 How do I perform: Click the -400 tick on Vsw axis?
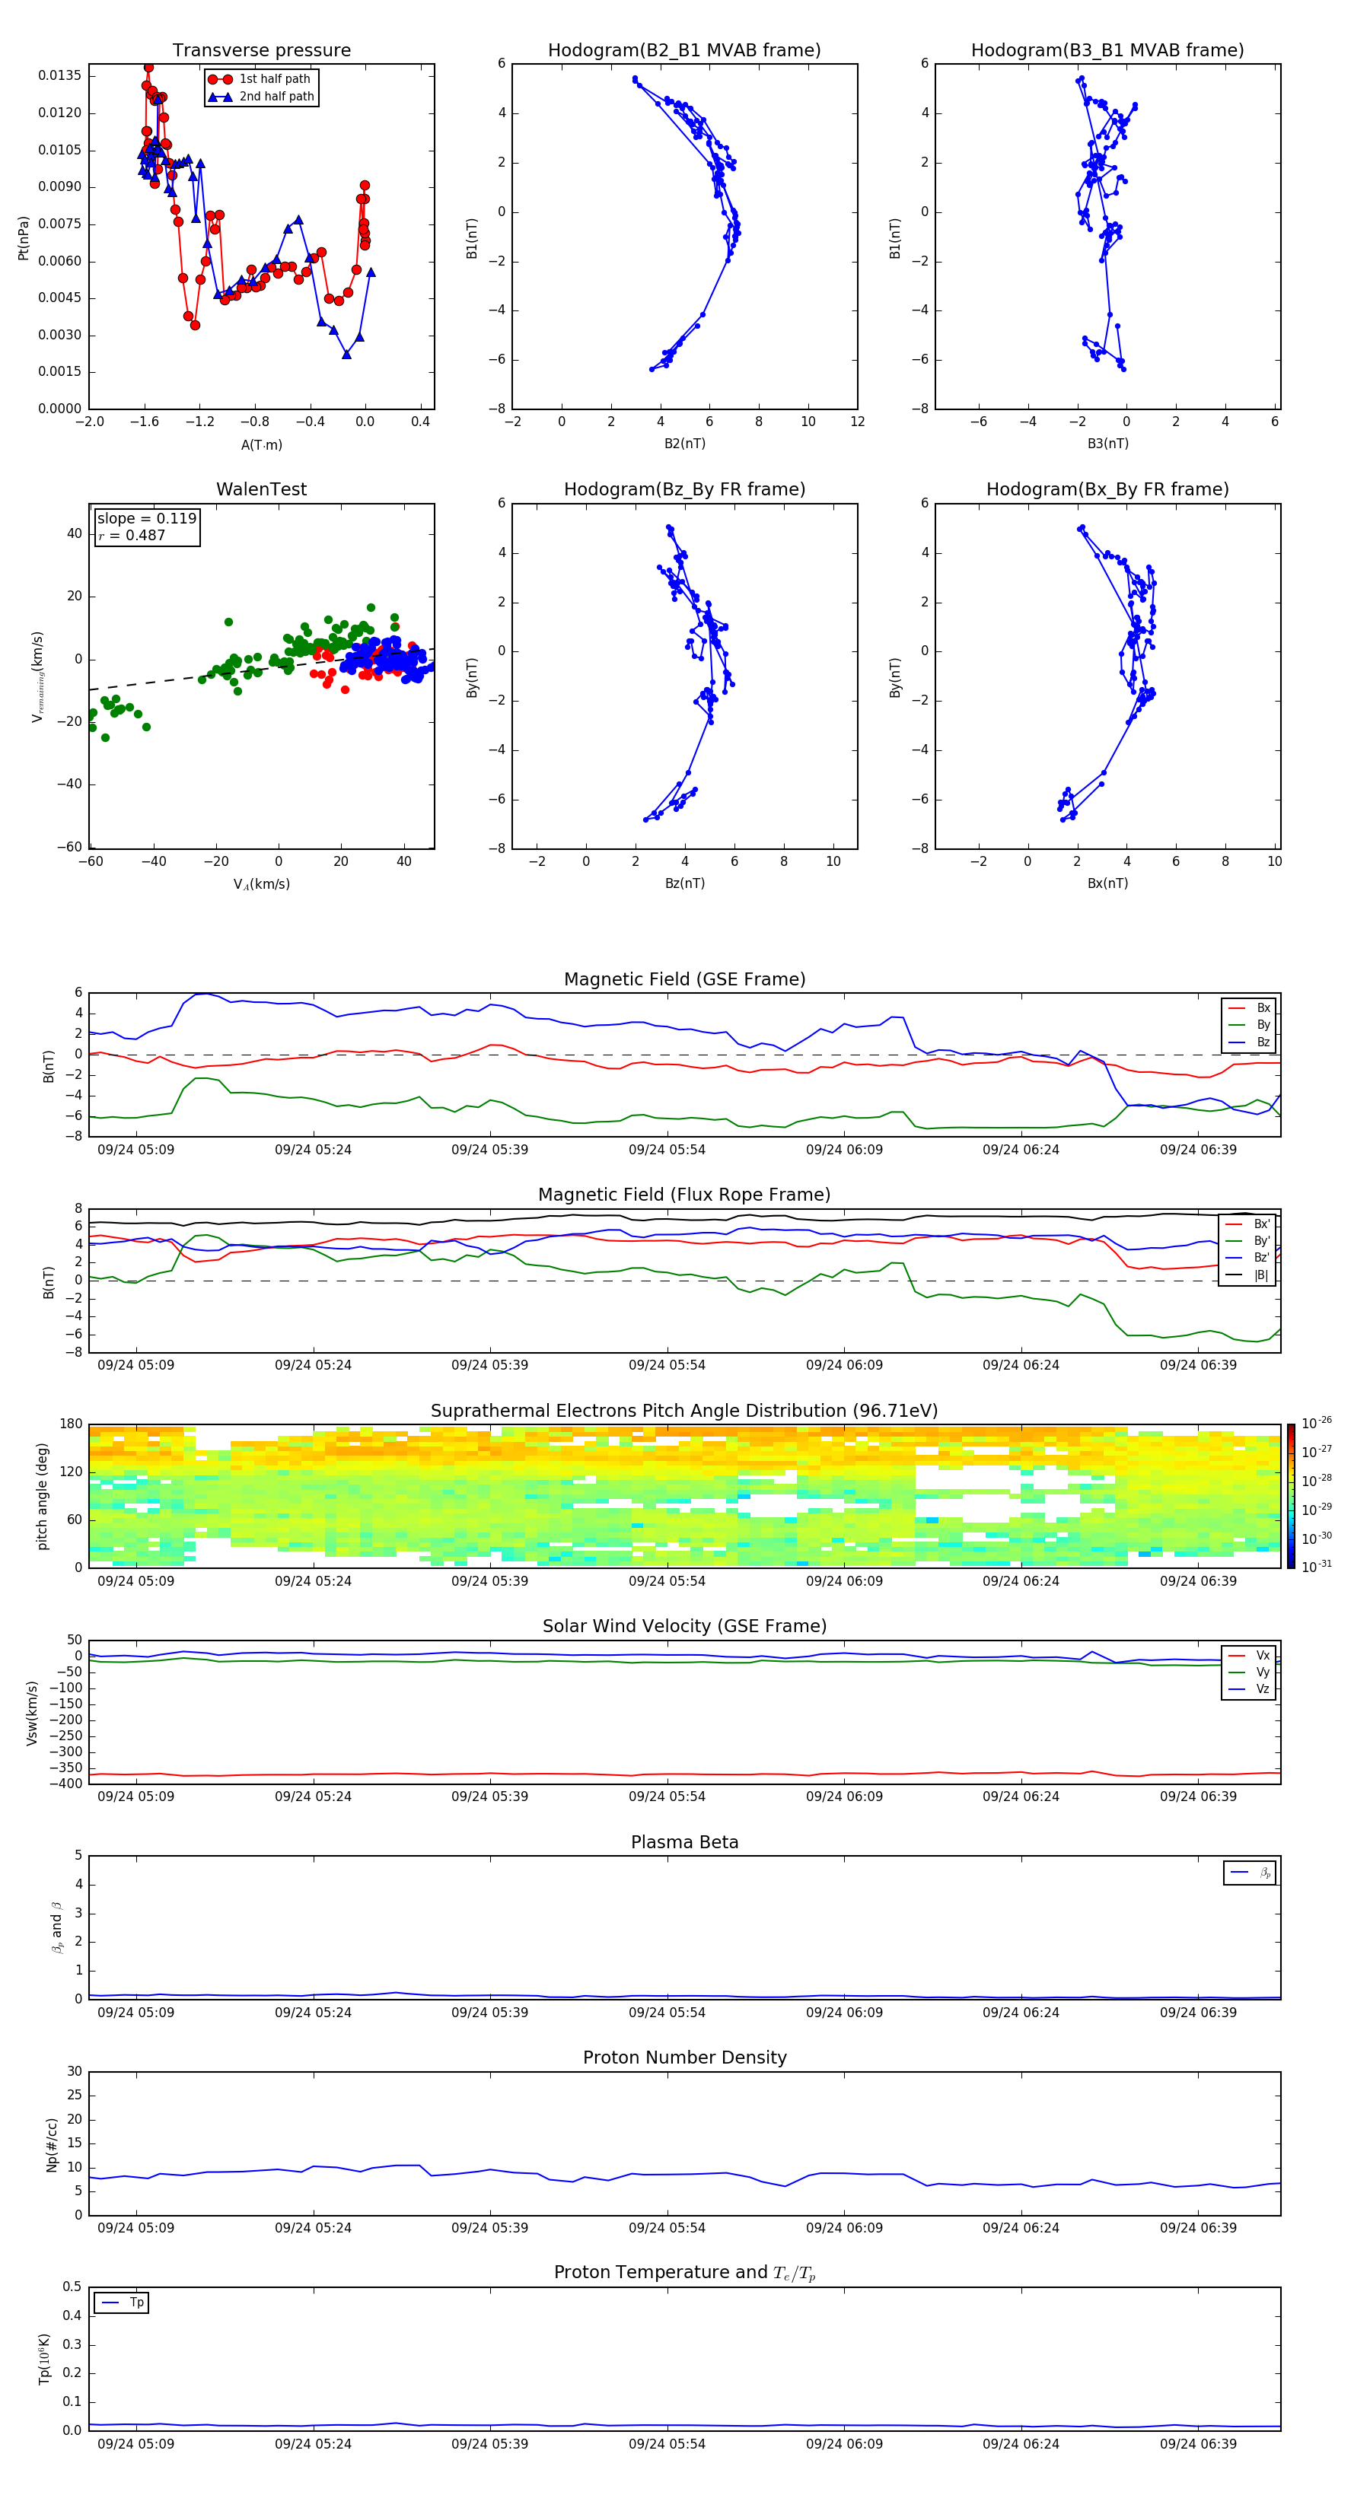click(x=66, y=1784)
